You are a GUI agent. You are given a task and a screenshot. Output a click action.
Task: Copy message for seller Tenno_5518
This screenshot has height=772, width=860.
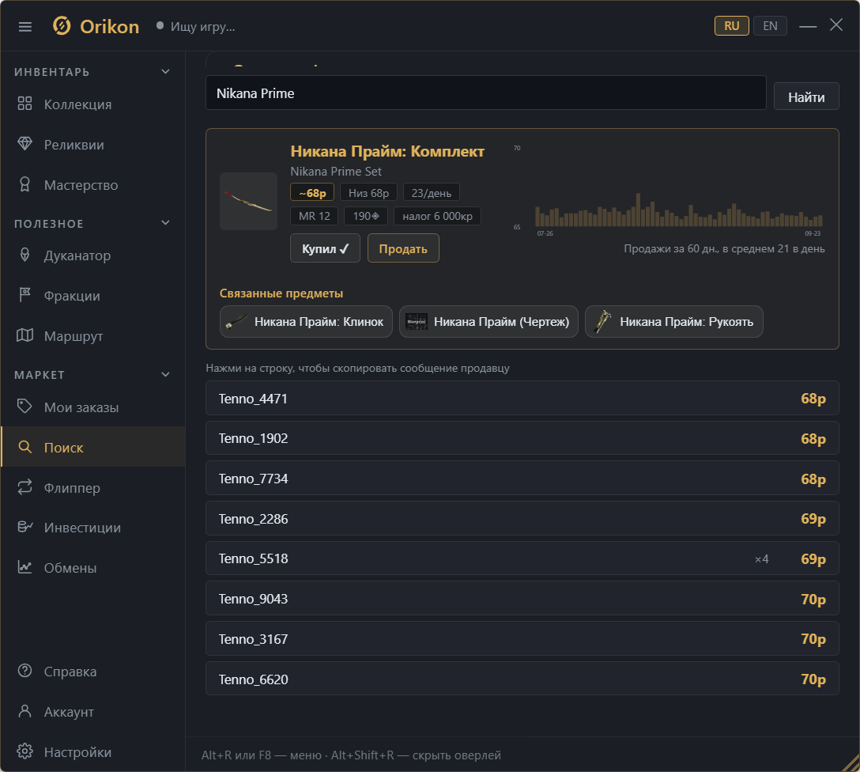(522, 558)
